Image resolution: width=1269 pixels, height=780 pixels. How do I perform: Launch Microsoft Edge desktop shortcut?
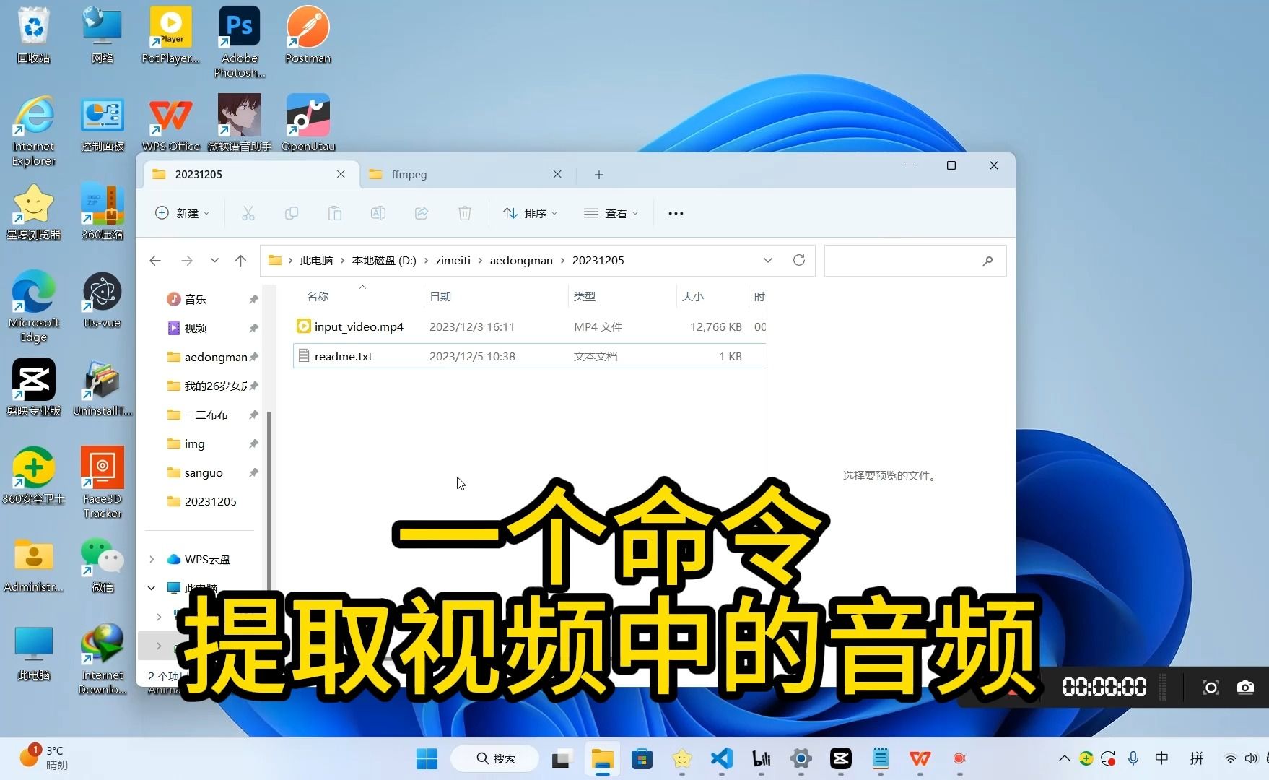tap(33, 307)
